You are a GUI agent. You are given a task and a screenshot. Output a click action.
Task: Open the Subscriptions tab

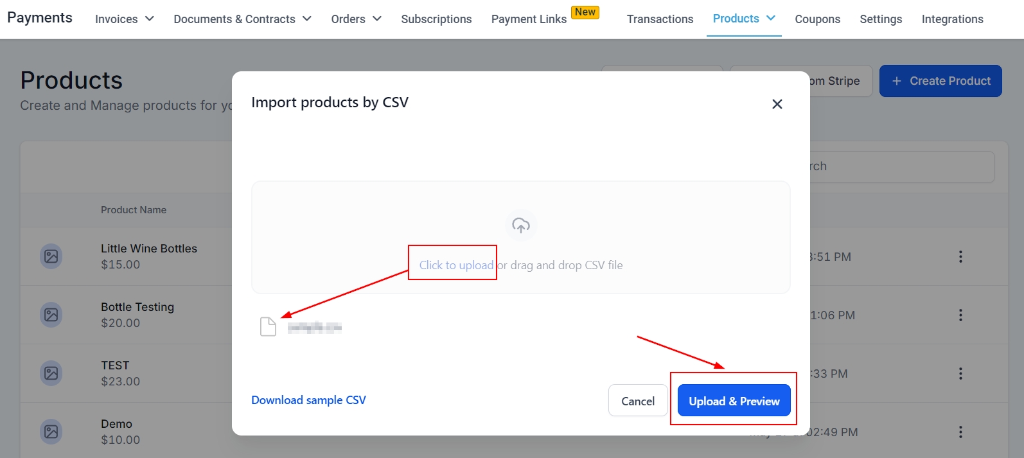[436, 19]
